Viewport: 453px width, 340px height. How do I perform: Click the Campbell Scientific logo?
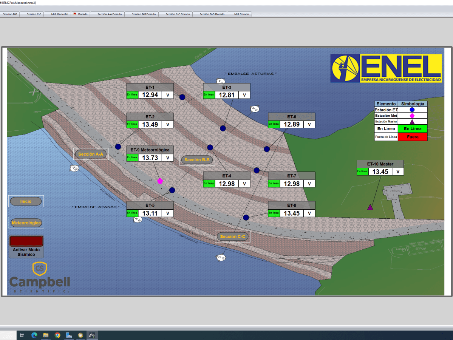40,277
